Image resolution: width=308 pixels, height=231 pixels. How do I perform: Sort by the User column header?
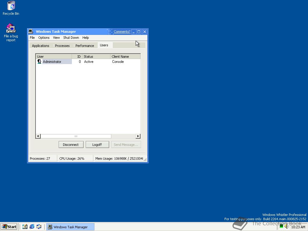point(54,56)
